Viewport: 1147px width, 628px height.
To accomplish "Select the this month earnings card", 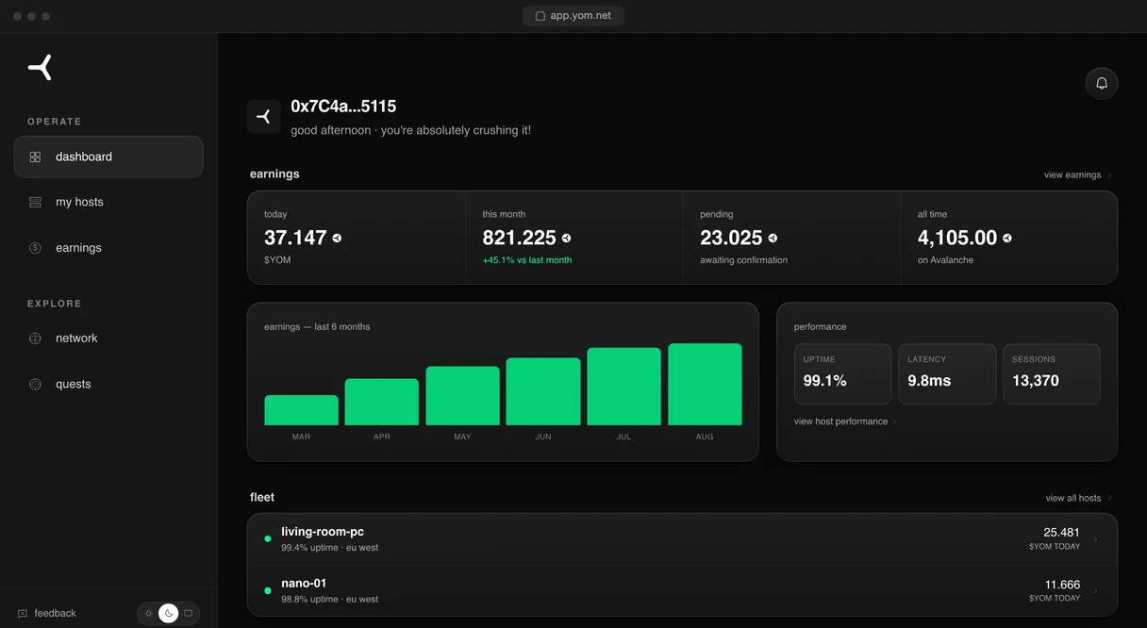I will click(x=574, y=238).
